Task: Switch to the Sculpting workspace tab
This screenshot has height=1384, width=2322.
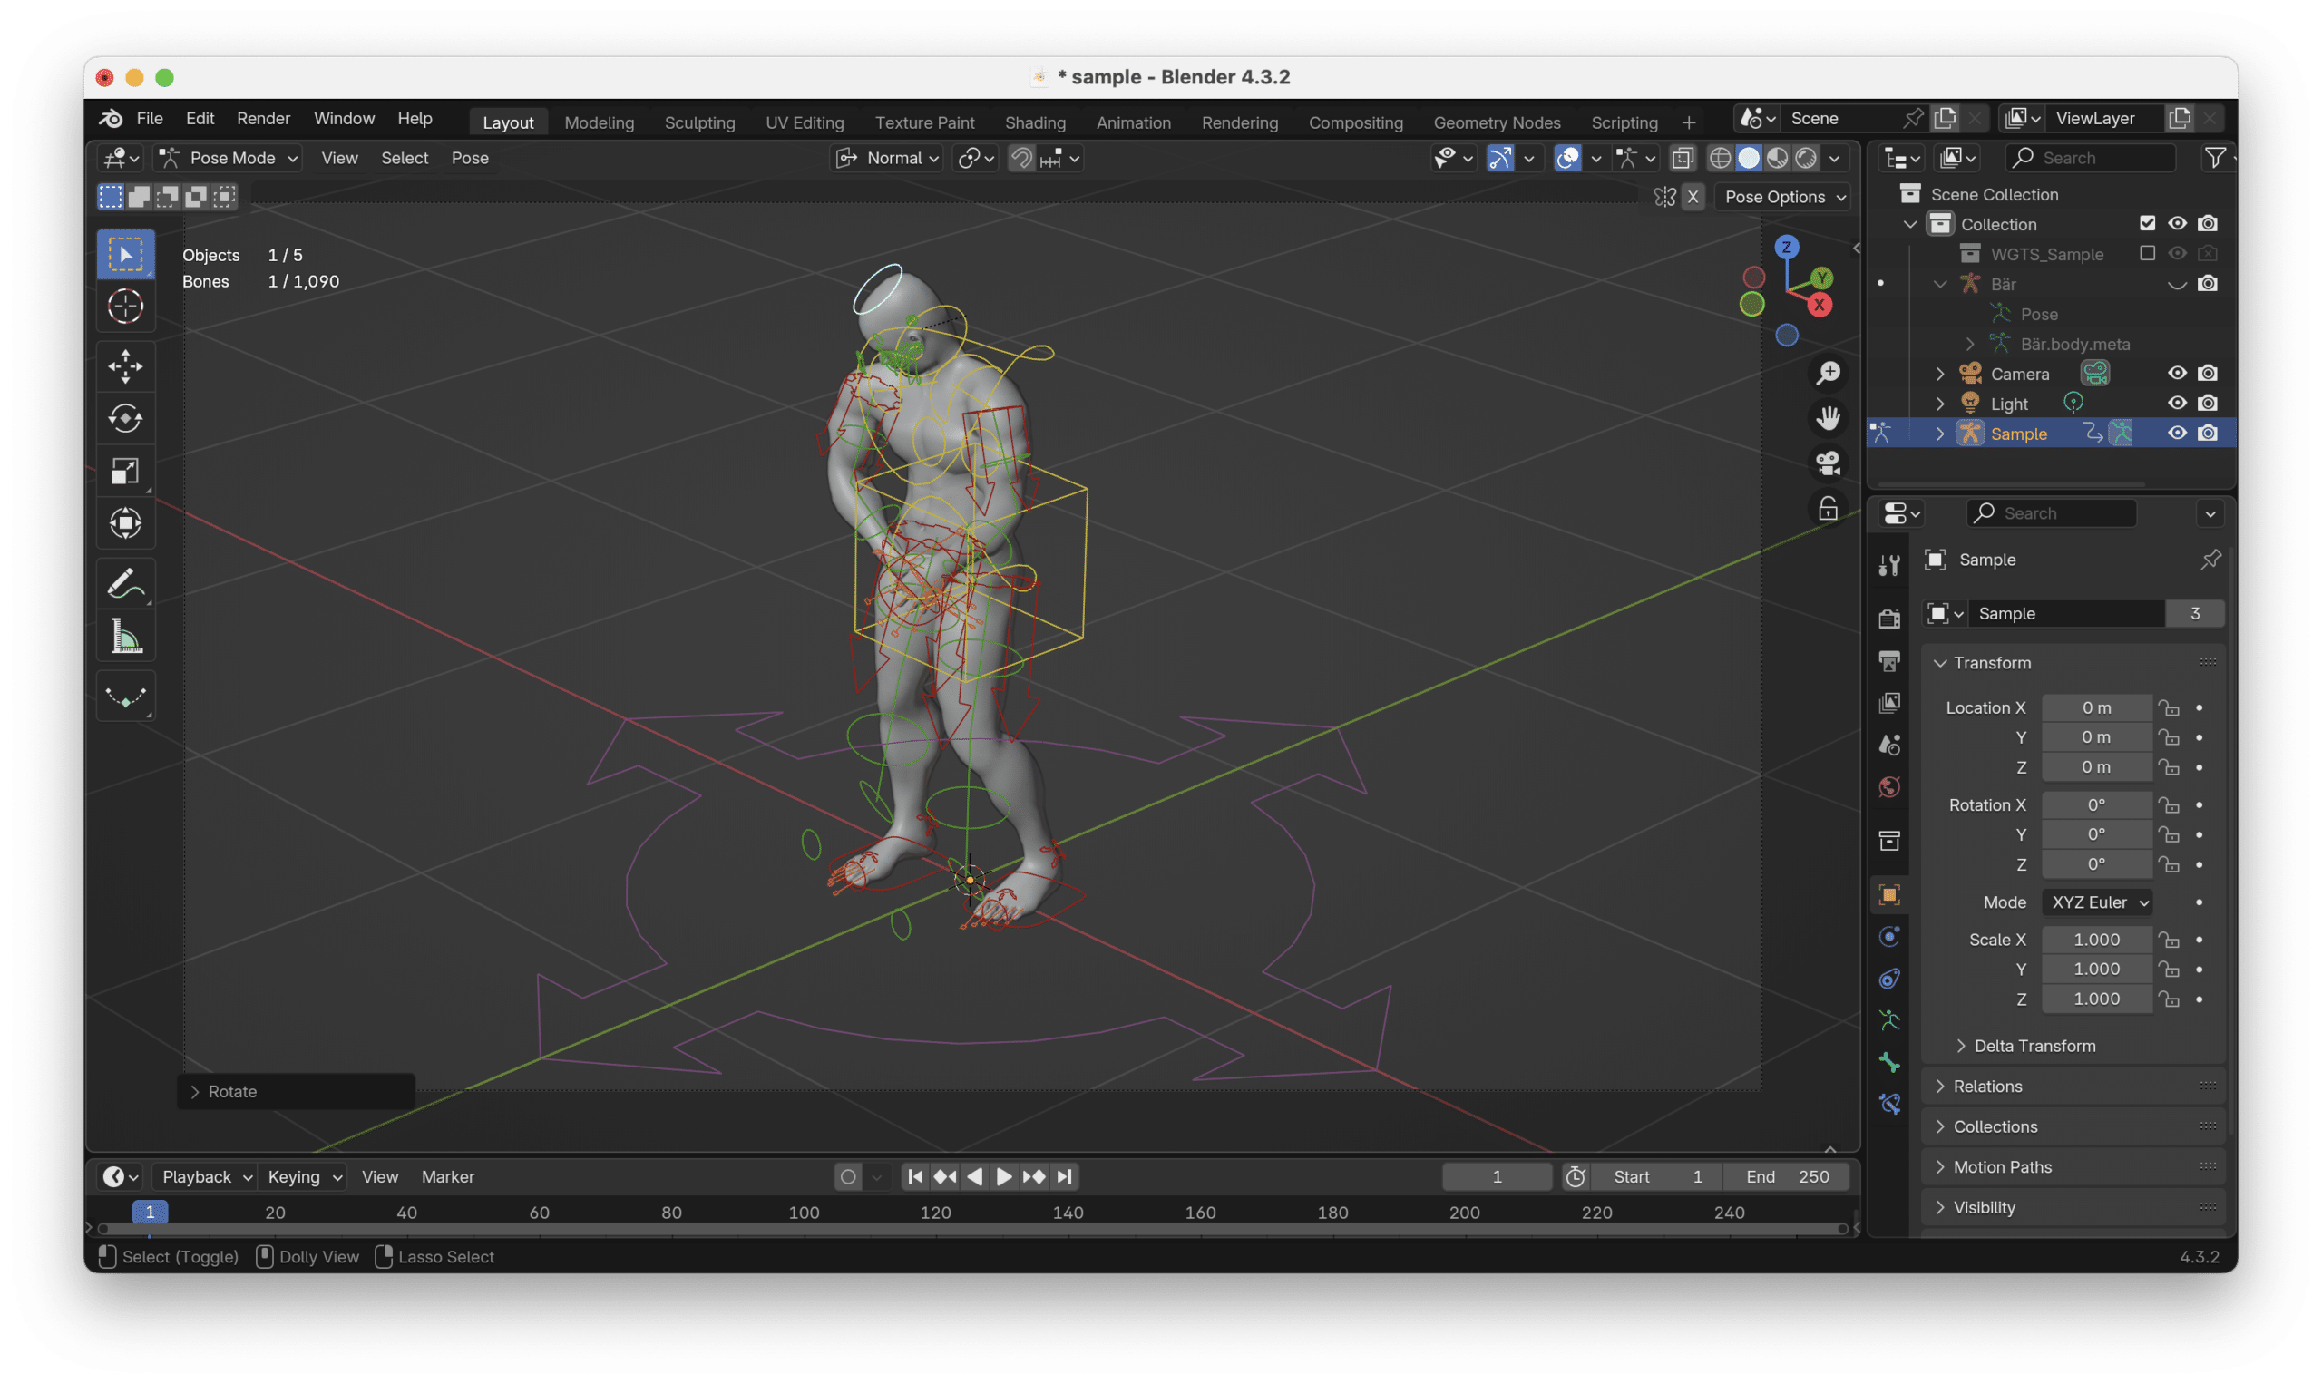Action: (x=699, y=122)
